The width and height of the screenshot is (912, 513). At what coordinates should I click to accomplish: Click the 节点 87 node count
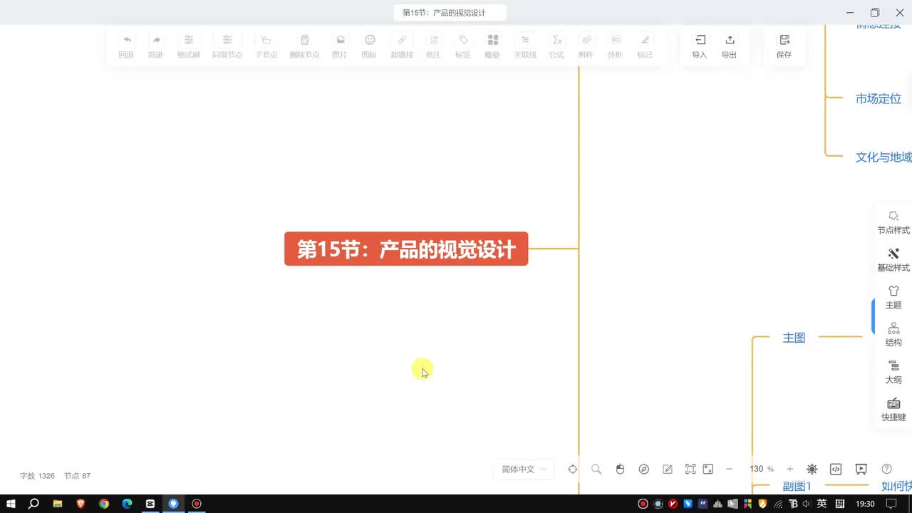[x=77, y=476]
